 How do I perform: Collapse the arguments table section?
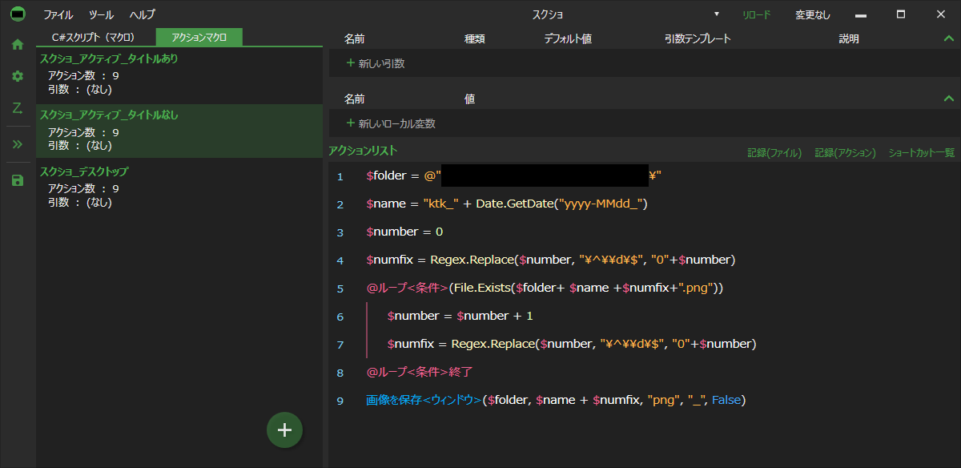coord(949,38)
